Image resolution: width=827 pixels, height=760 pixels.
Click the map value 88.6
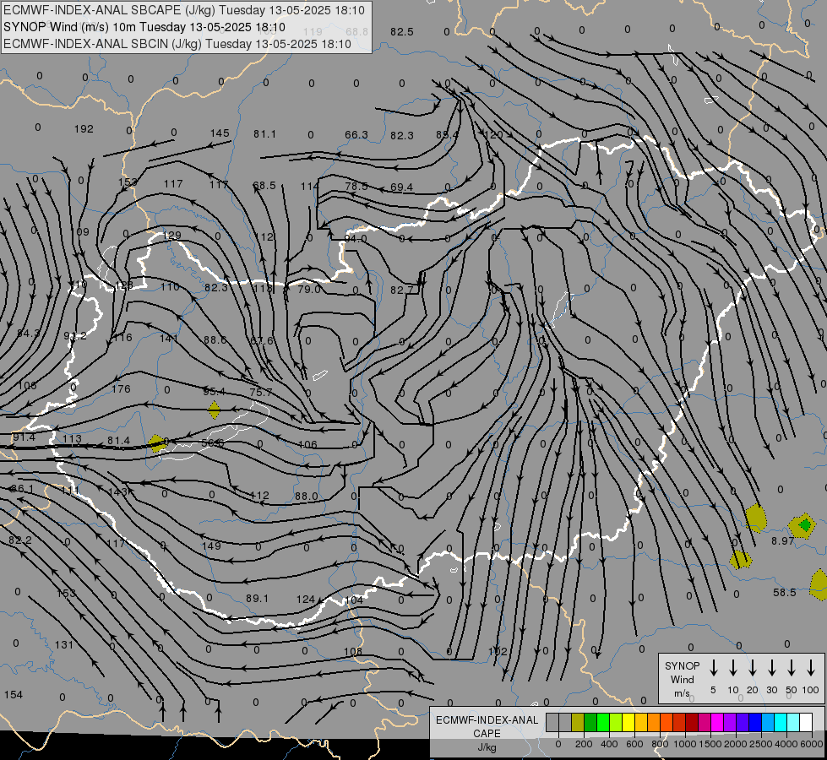coord(215,339)
